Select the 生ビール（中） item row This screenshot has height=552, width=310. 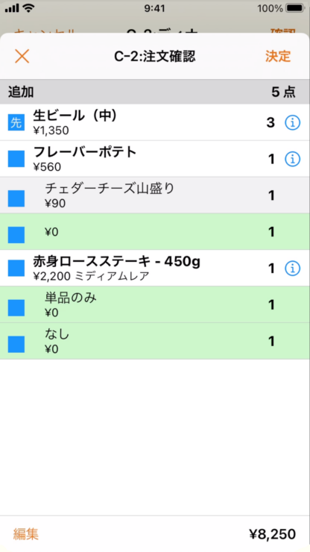[x=155, y=122]
